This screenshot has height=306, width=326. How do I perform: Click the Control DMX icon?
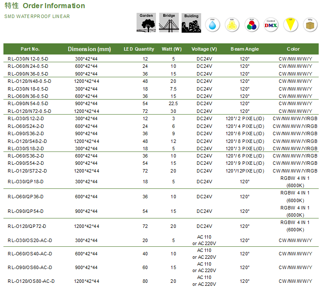pos(271,25)
